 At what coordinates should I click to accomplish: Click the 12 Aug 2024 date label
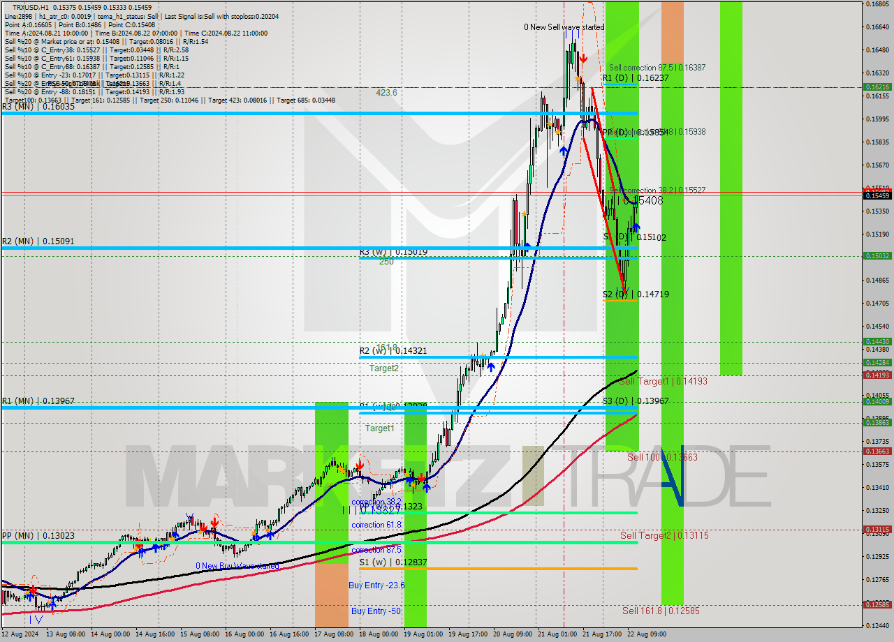(20, 634)
